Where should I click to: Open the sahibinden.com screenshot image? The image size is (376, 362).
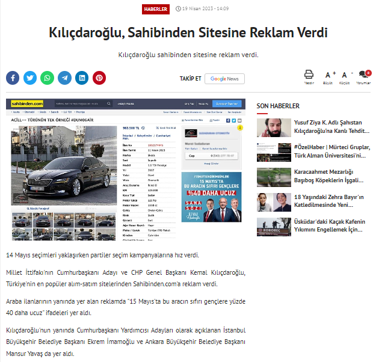(126, 170)
